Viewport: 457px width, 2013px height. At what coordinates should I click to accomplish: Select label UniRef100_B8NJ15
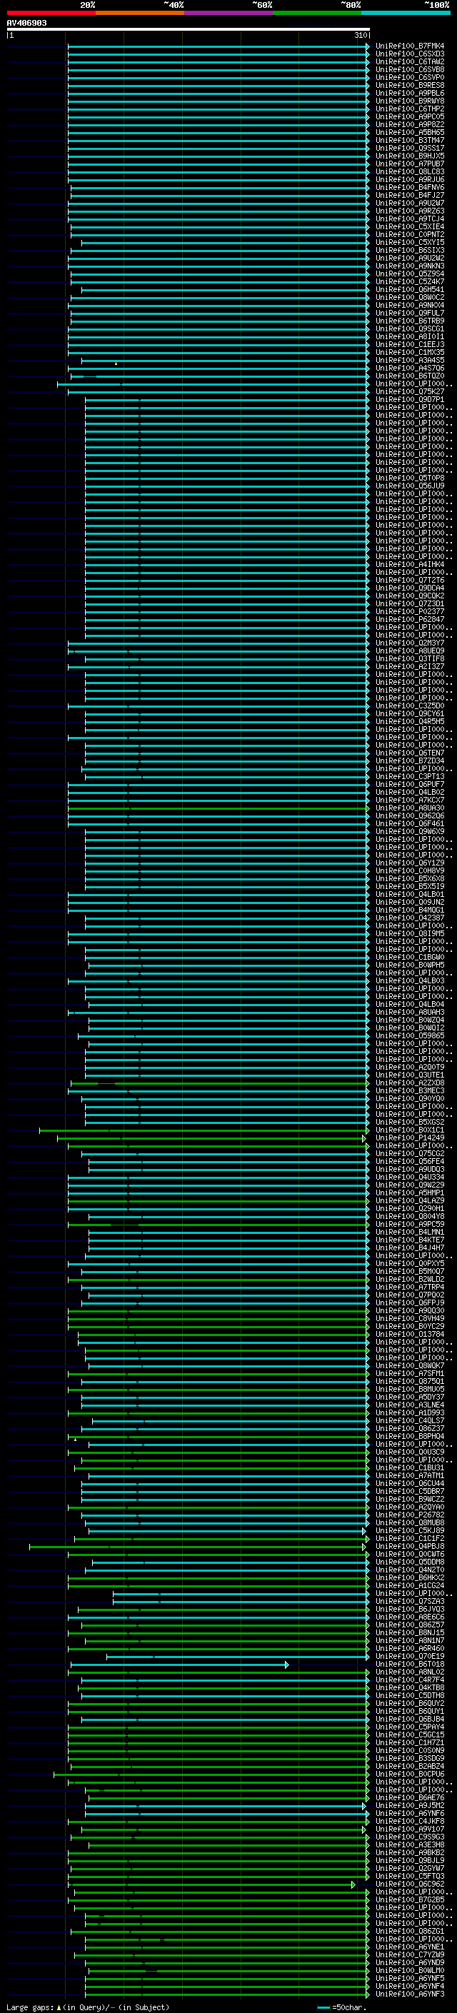point(409,1632)
